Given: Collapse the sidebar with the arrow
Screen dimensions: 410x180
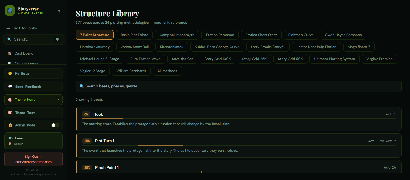Looking at the screenshot, I should tap(59, 11).
